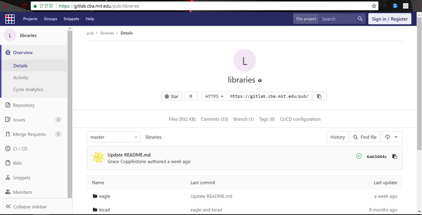Open CI/CD configuration link
Image resolution: width=422 pixels, height=215 pixels.
pos(300,119)
